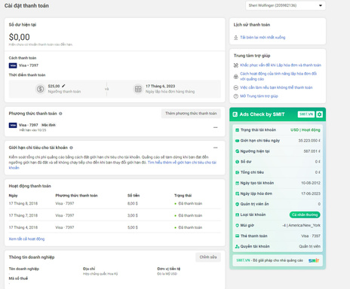Open the three-dot menu for Visa 7397
The height and width of the screenshot is (289, 350).
click(216, 127)
